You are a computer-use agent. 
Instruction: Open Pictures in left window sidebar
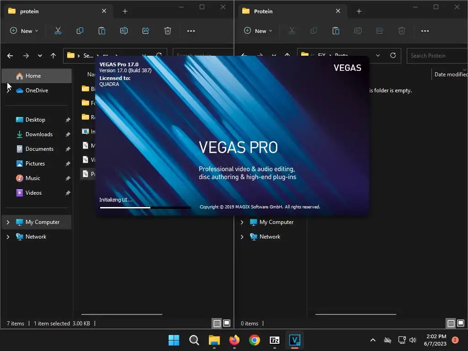pos(37,164)
